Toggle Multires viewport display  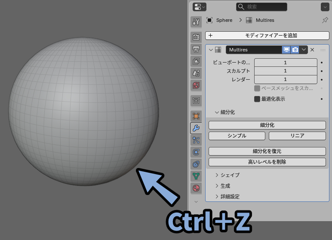(286, 50)
